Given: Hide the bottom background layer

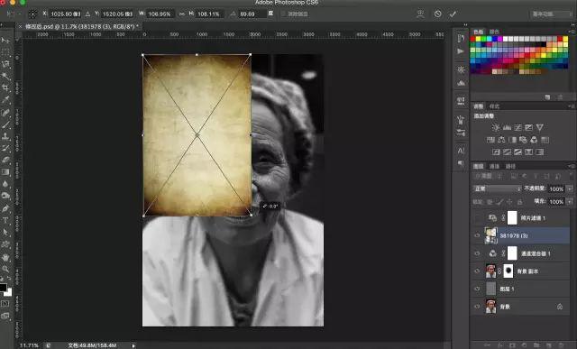Looking at the screenshot, I should [477, 307].
